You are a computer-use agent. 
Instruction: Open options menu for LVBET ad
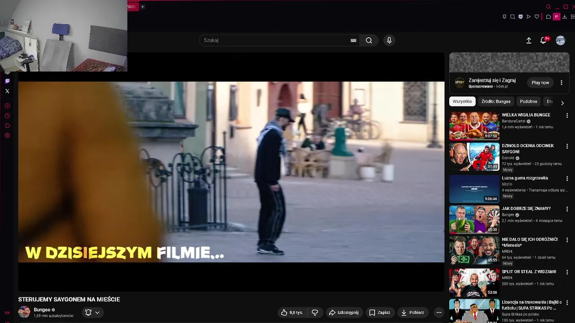click(562, 83)
